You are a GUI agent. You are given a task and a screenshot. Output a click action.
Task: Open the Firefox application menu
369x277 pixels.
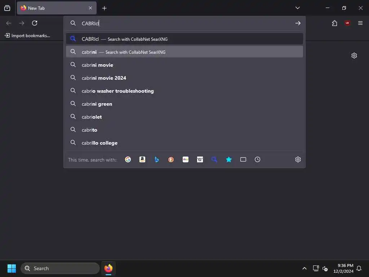click(x=360, y=23)
